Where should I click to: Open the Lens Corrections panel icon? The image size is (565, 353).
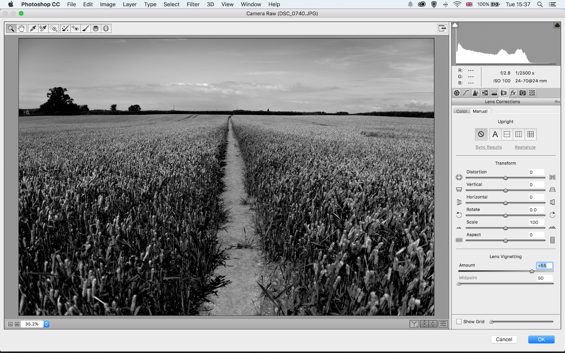point(504,93)
